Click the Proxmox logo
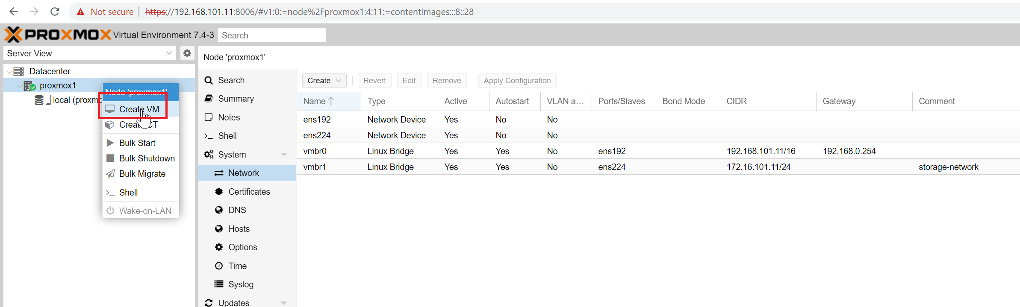Image resolution: width=1020 pixels, height=307 pixels. click(58, 35)
